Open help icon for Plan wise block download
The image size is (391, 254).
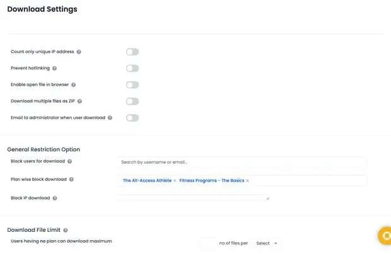(71, 179)
